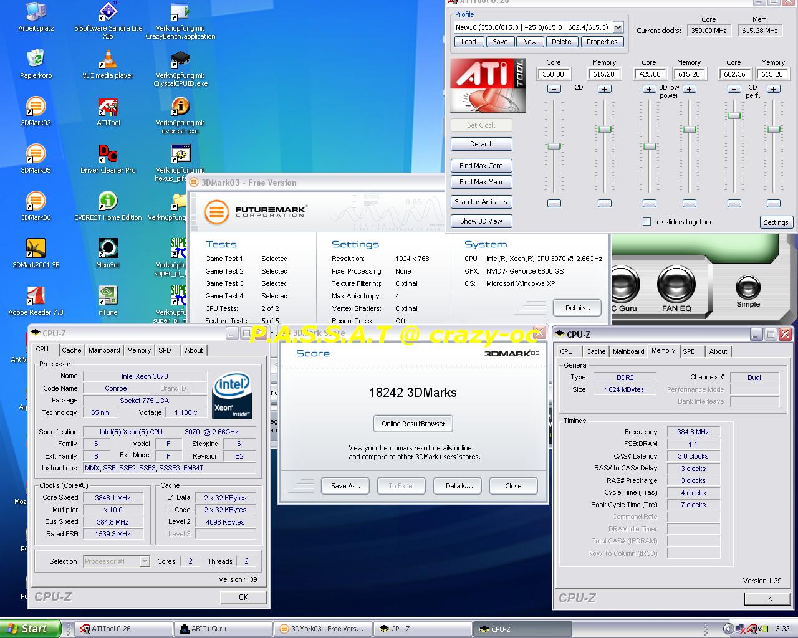
Task: Click the 3D low power Memory slider handle
Action: click(689, 130)
